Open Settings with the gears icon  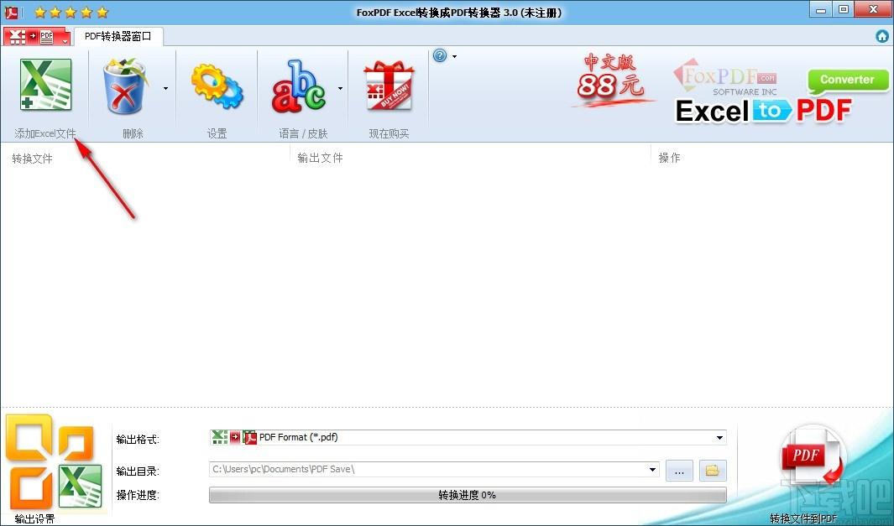tap(217, 86)
